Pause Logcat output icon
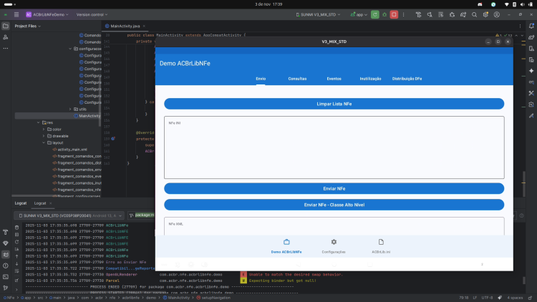 coord(16,235)
